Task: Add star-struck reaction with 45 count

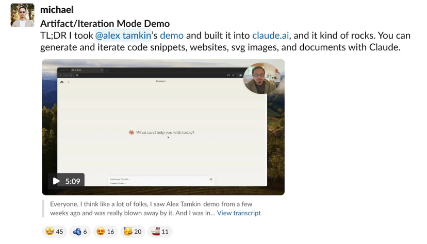Action: click(55, 232)
